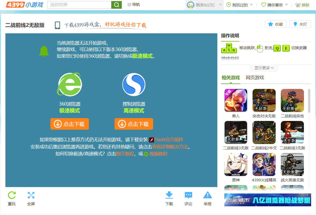Open the 突击对决无敌 game thumbnail
Viewport: 316px width, 215px height.
tap(264, 100)
